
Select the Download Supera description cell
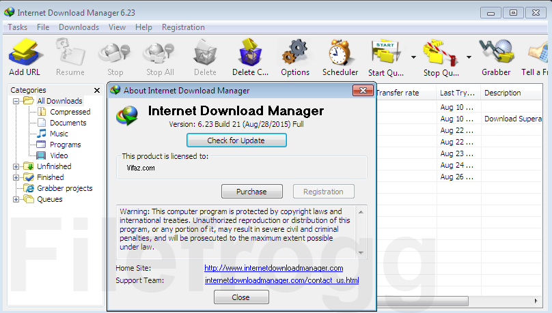click(x=512, y=119)
